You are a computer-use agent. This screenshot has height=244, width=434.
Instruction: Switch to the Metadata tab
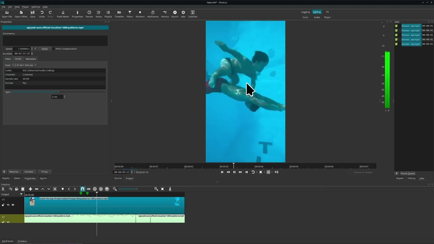pos(31,59)
